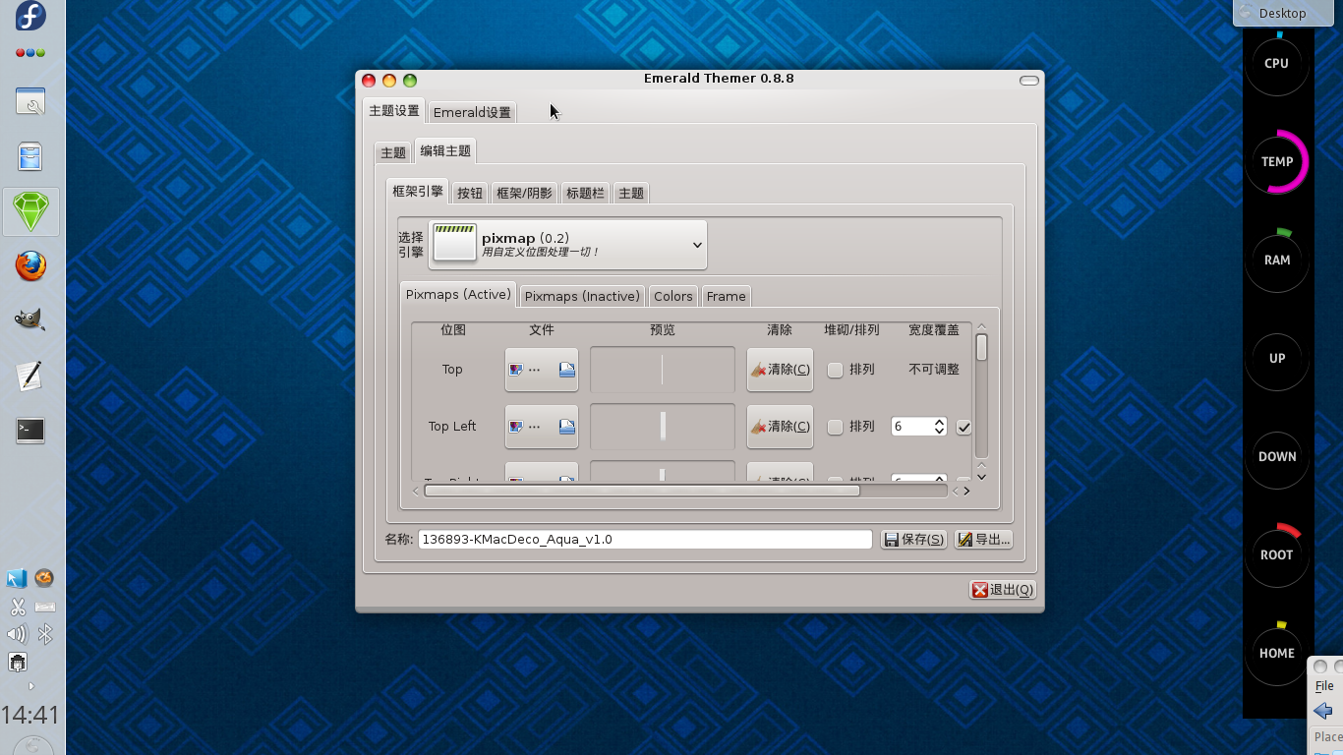This screenshot has height=755, width=1343.
Task: Open the pixmap engine dropdown
Action: [567, 245]
